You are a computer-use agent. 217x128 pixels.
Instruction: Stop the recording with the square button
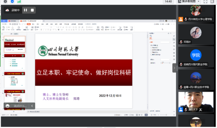(32, 10)
